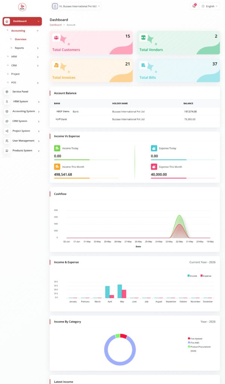Select Overview in the sidebar
Screen dimensions: 225x384
pyautogui.click(x=21, y=39)
